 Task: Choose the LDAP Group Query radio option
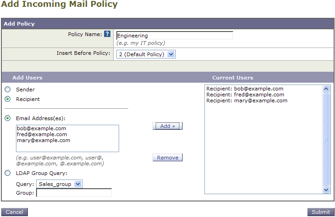[8, 173]
